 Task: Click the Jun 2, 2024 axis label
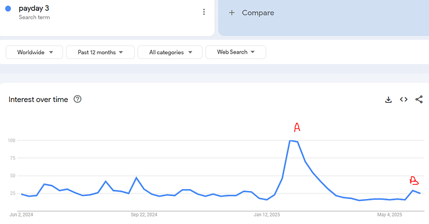click(x=21, y=215)
